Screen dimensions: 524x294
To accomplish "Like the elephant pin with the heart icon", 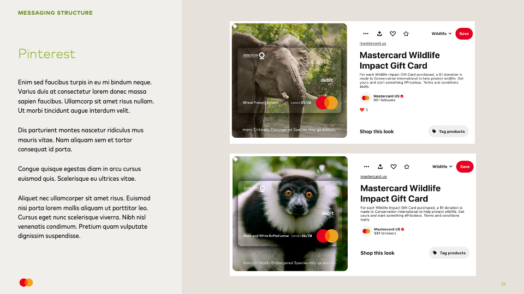I will coord(392,34).
